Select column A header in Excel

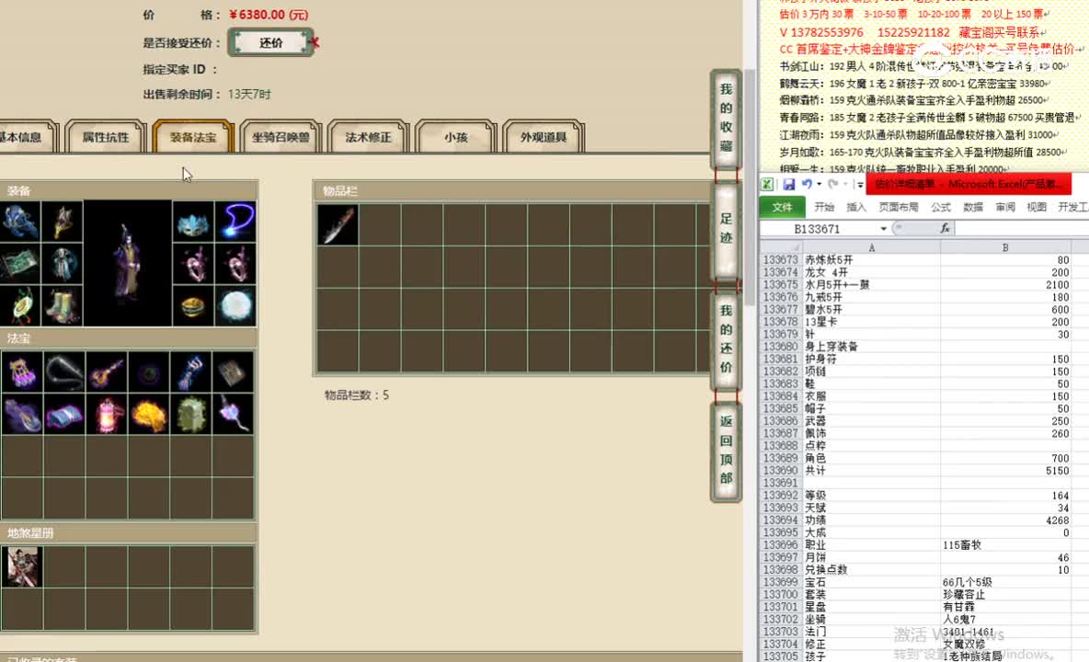point(872,247)
